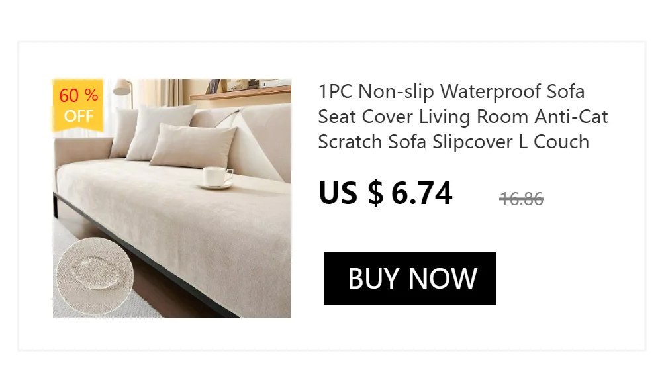Screen dimensions: 662x384
Task: Click the circular waterproof droplet inset
Action: [x=95, y=276]
